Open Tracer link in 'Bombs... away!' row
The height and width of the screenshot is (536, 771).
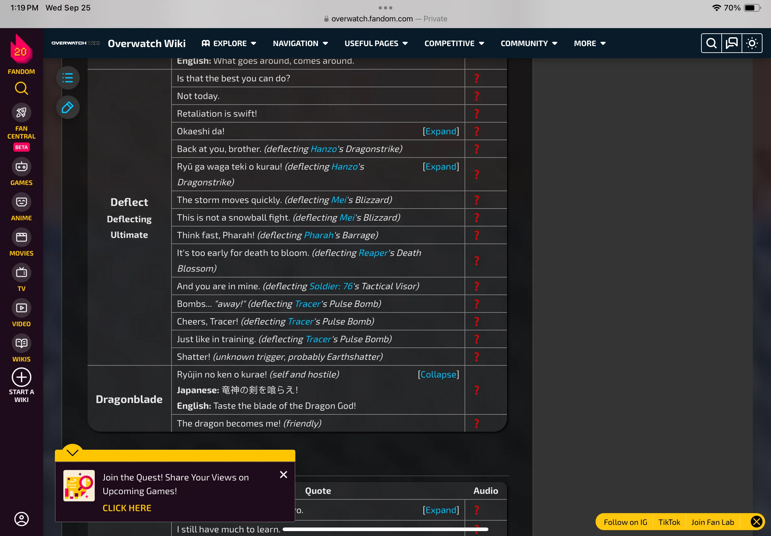308,304
